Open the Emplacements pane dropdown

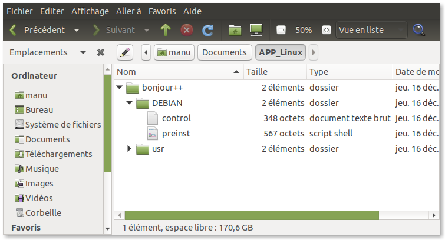pos(83,52)
